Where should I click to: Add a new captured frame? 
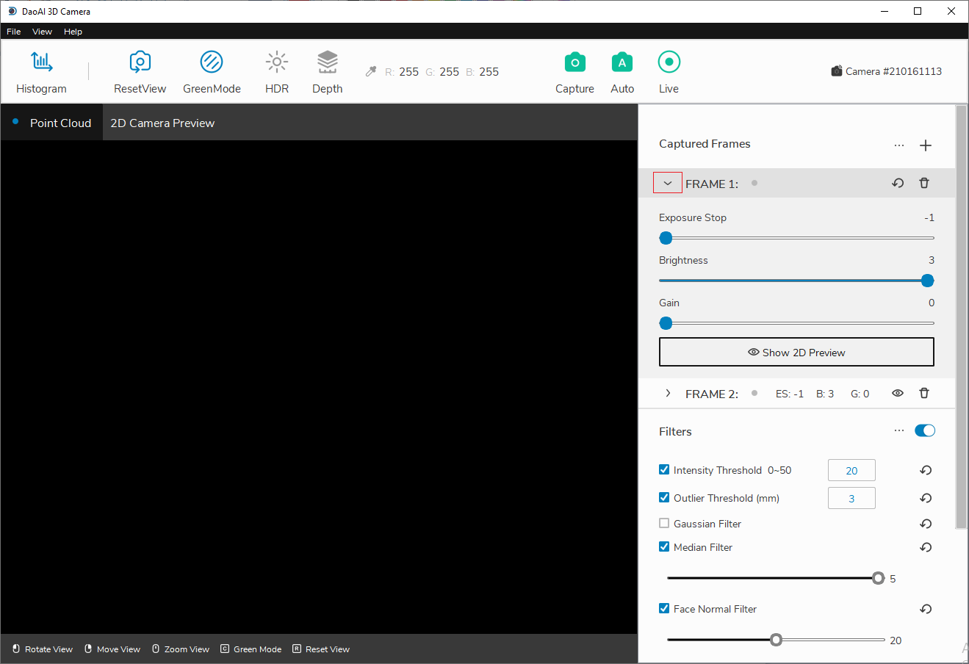tap(926, 145)
